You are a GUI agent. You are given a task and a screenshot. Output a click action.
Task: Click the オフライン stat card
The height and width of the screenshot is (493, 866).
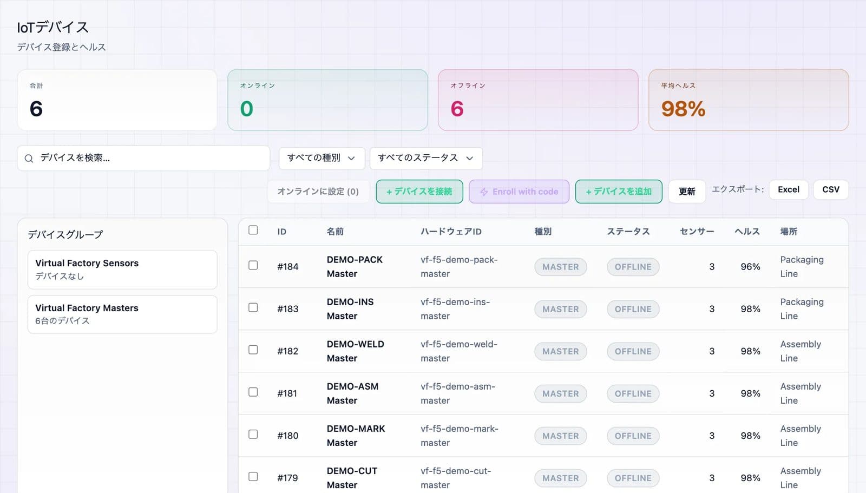[538, 100]
